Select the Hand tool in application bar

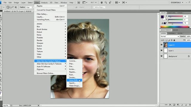point(101,2)
